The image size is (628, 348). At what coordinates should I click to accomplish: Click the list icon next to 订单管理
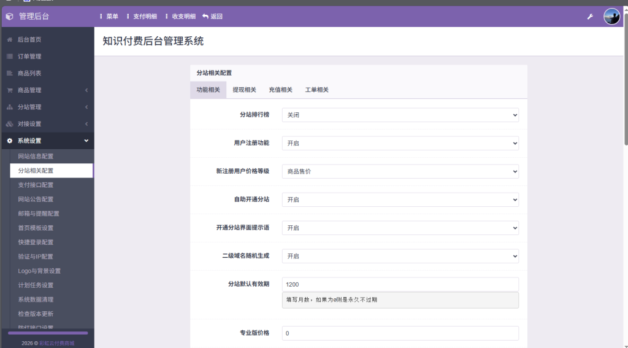pos(10,56)
